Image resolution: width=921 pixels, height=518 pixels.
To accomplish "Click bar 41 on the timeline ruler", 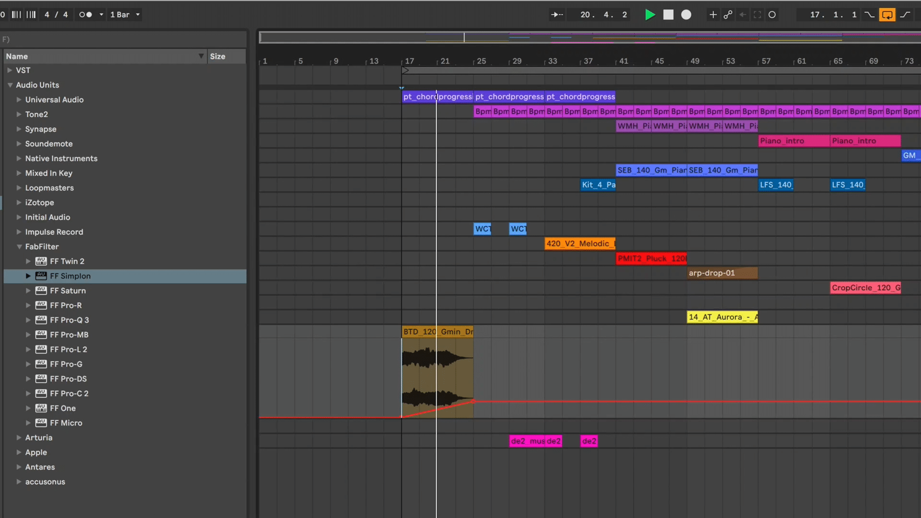I will (622, 61).
